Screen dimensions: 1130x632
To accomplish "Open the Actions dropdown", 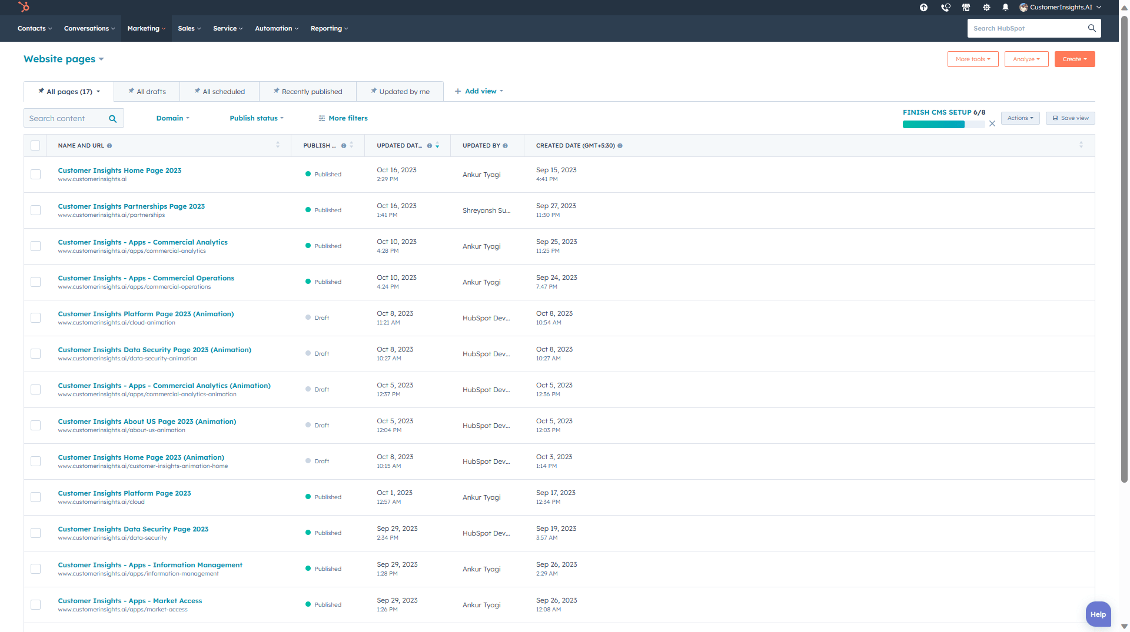I will pyautogui.click(x=1021, y=118).
